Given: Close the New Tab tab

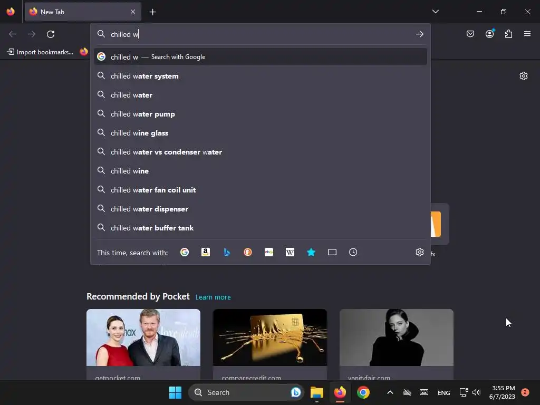Looking at the screenshot, I should tap(133, 12).
